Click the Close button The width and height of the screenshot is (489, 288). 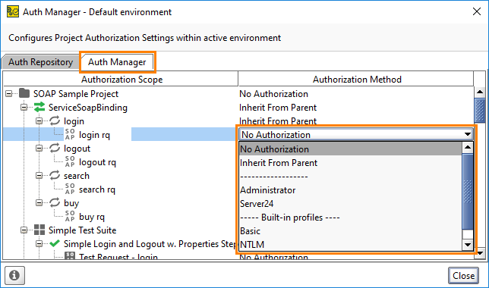coord(463,276)
